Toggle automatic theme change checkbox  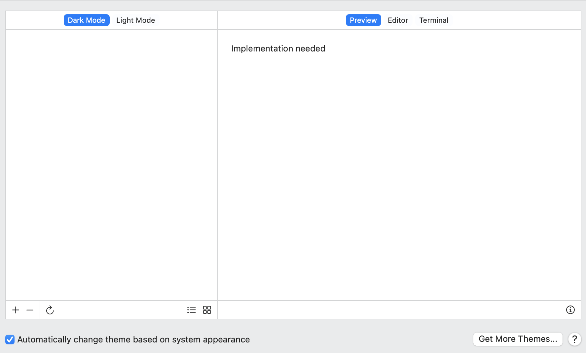[x=10, y=339]
